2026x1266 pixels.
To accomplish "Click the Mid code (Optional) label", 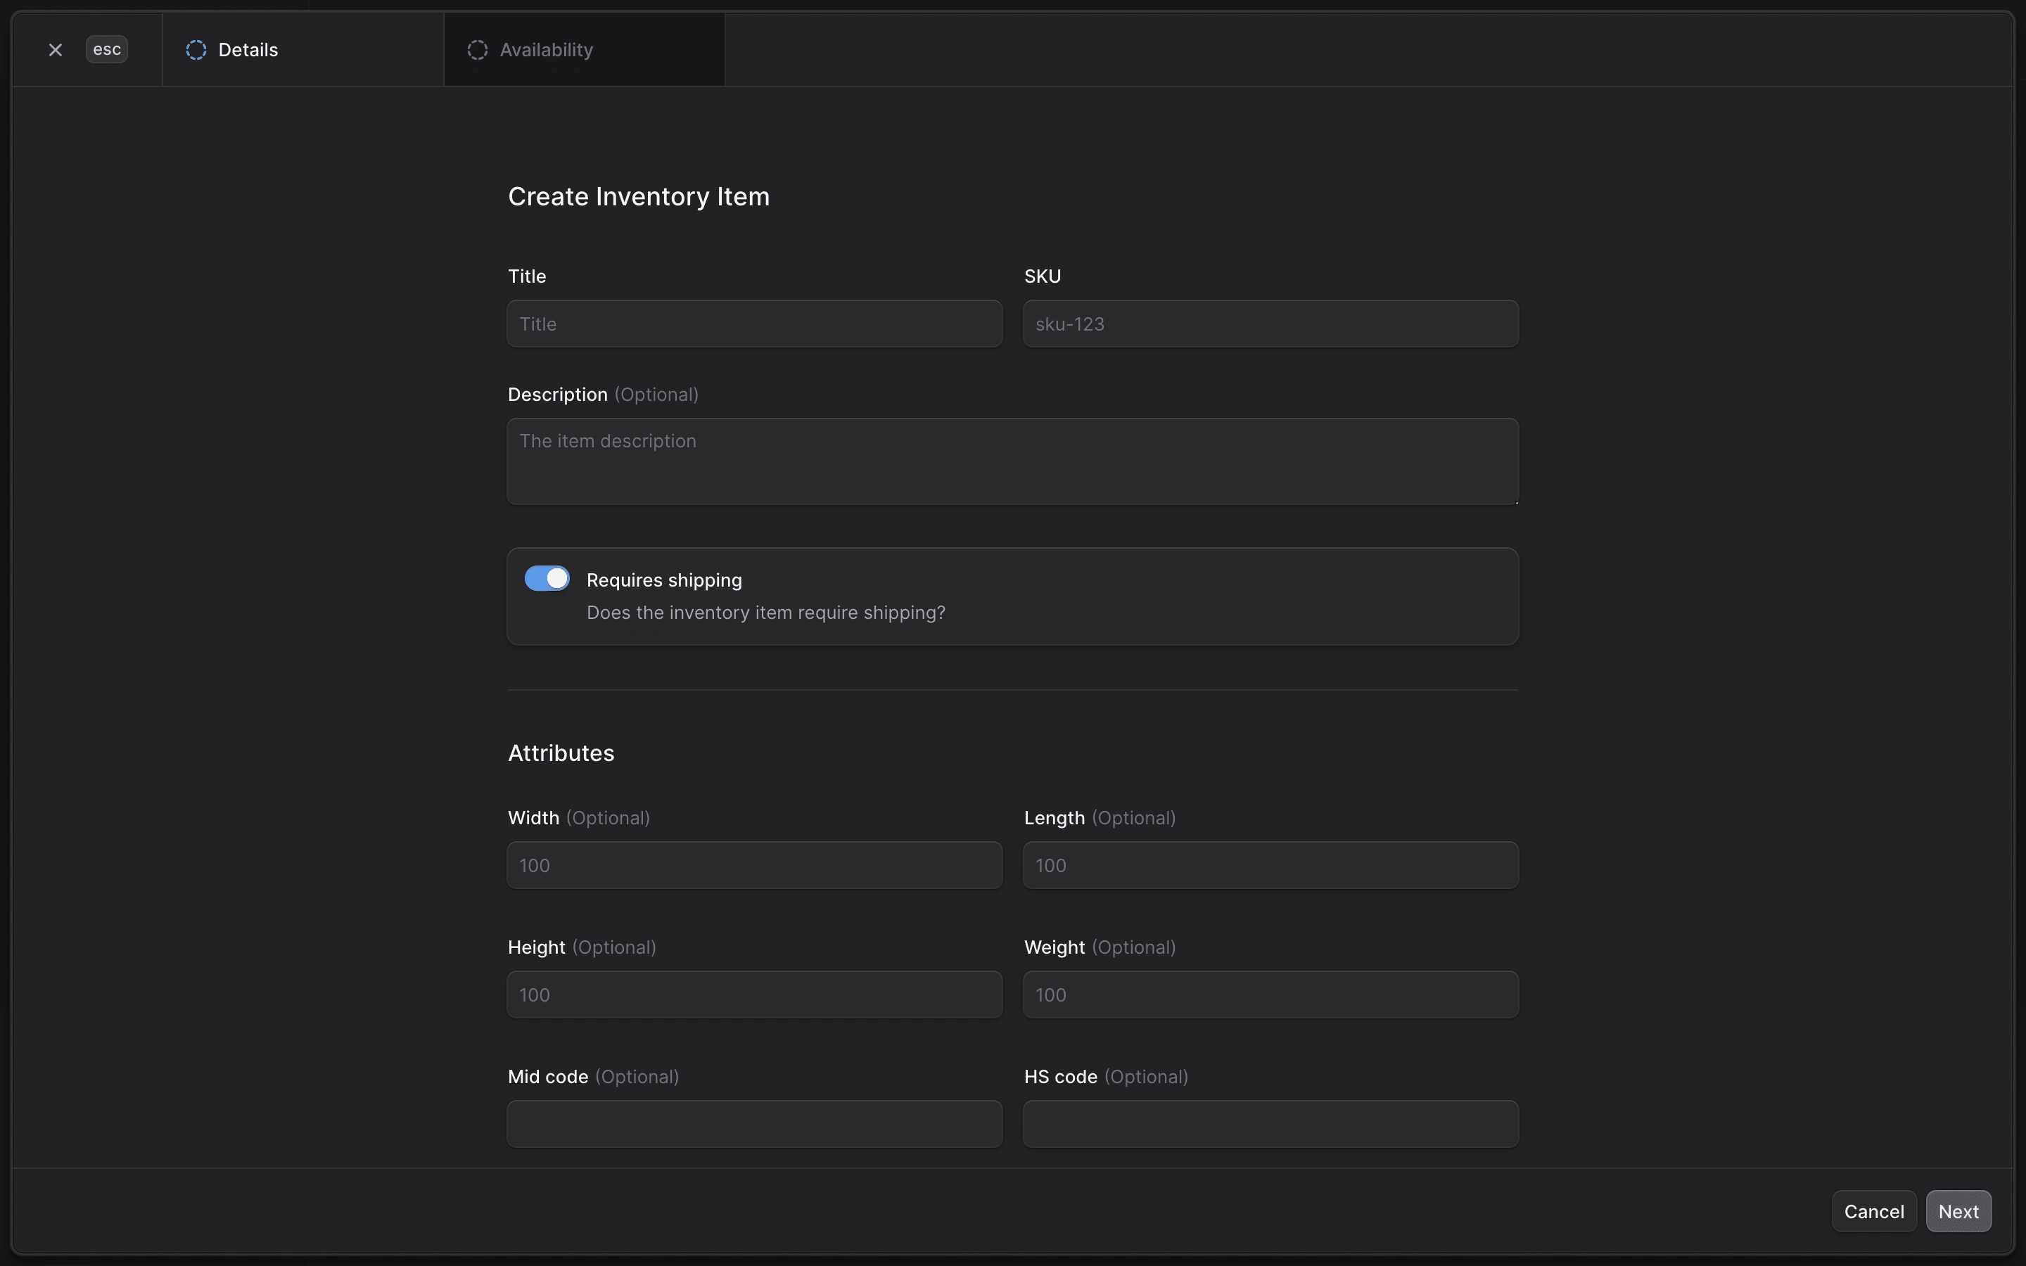I will (x=593, y=1077).
